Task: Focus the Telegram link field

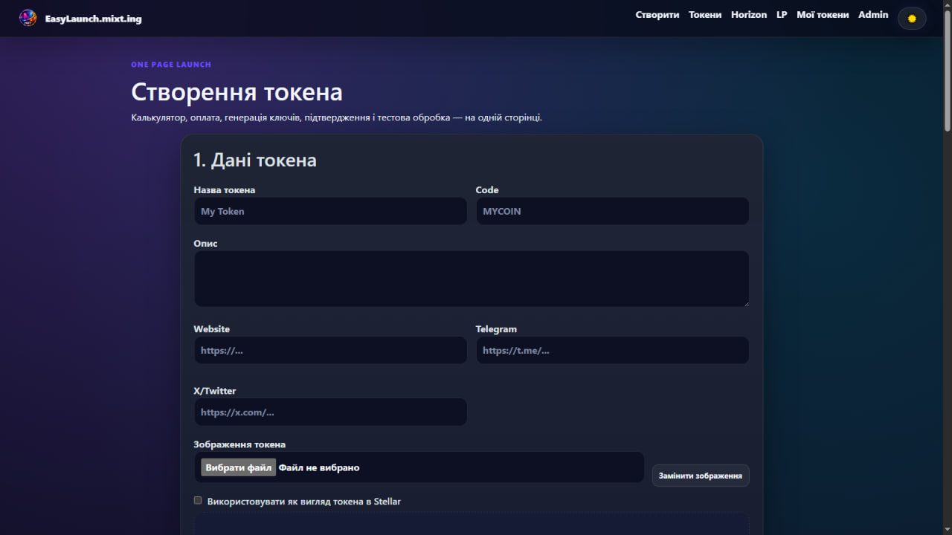Action: click(x=612, y=350)
